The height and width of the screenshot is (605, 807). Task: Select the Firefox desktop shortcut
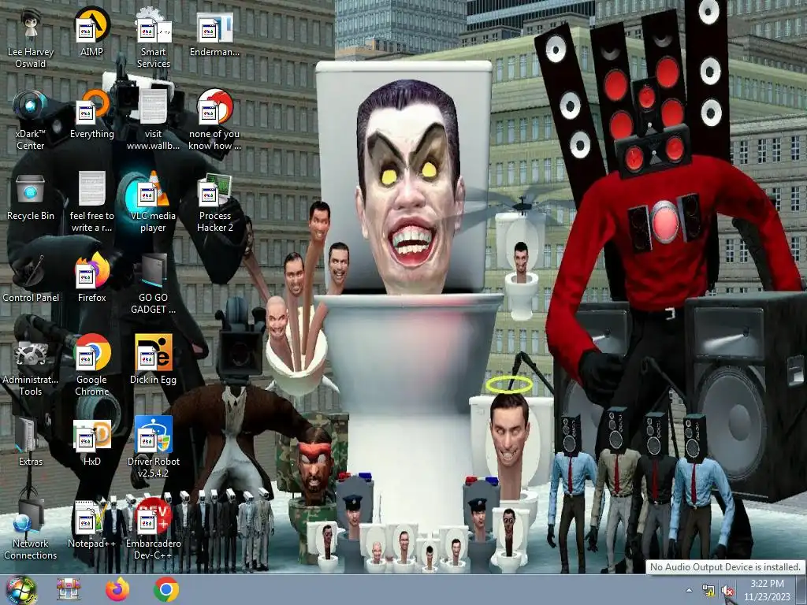[91, 278]
